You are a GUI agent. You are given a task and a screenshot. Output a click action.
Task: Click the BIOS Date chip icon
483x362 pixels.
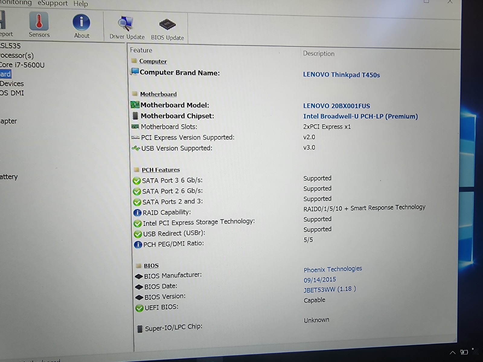tap(139, 287)
